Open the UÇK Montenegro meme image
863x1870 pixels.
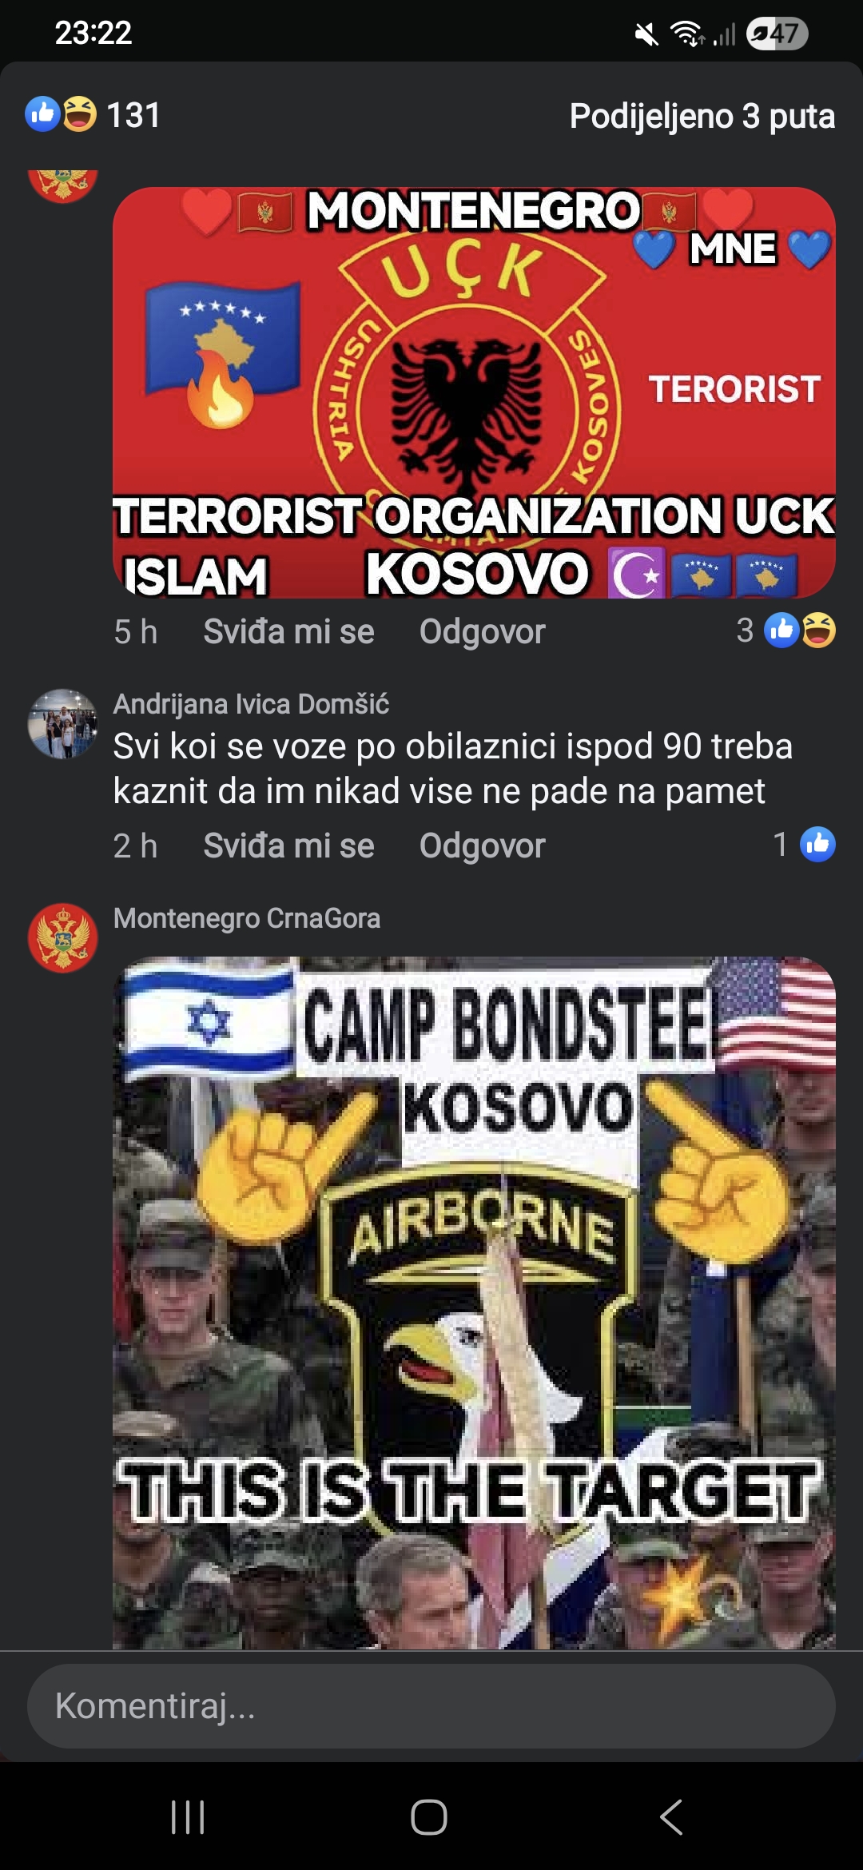(474, 392)
